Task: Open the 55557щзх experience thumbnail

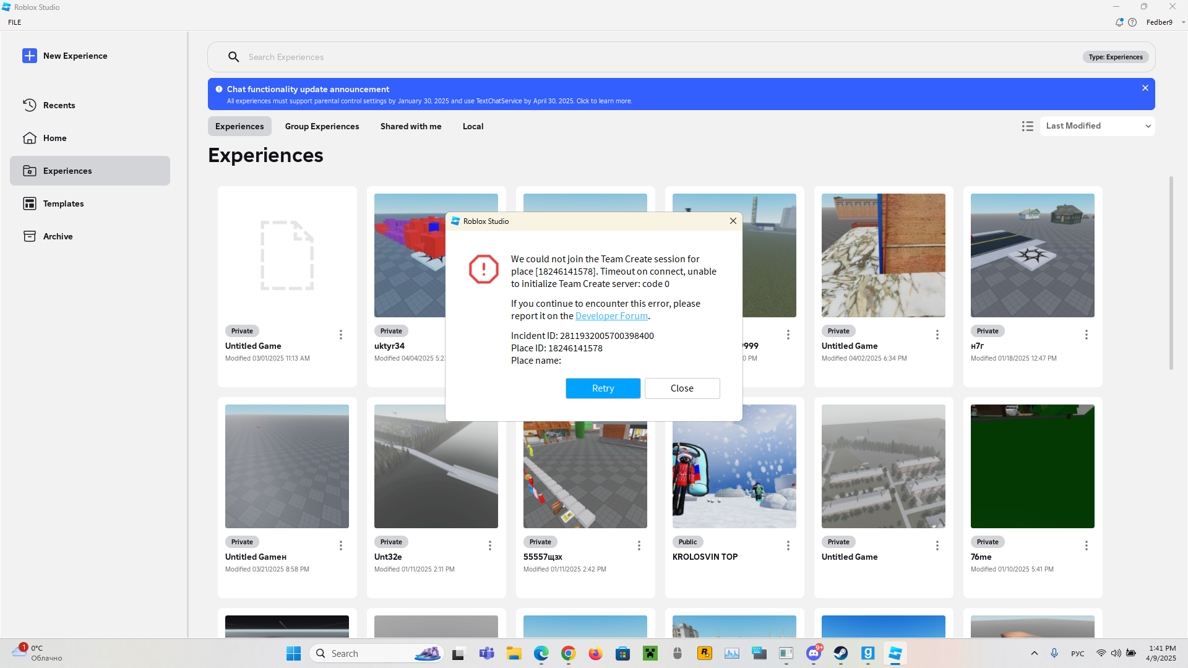Action: (x=585, y=474)
